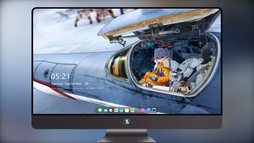Viewport: 254px width, 143px height.
Task: Open the yellow Notes app in dock
Action: click(x=127, y=110)
